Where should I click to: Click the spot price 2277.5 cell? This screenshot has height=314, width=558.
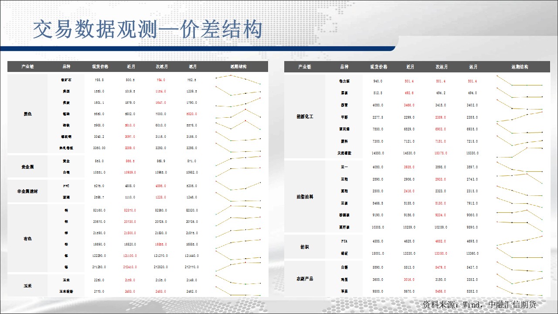click(378, 117)
